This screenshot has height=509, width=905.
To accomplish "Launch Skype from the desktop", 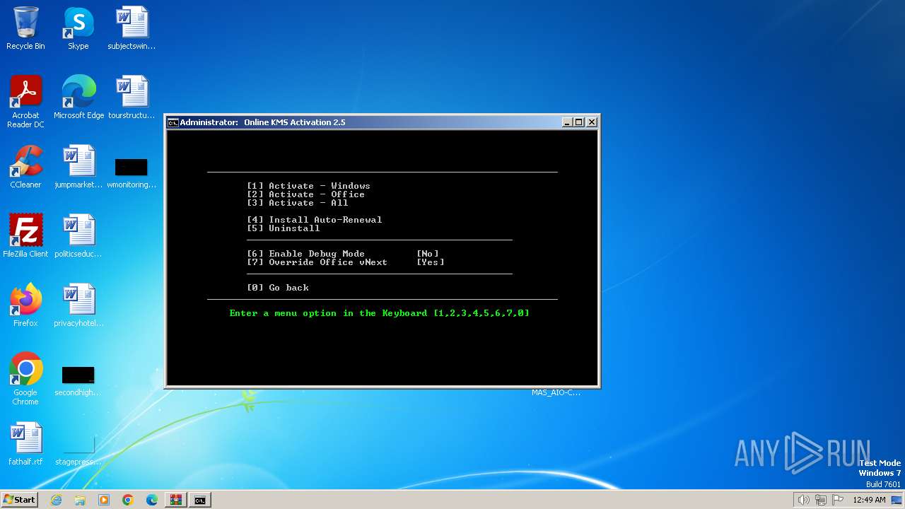I will pos(78,28).
